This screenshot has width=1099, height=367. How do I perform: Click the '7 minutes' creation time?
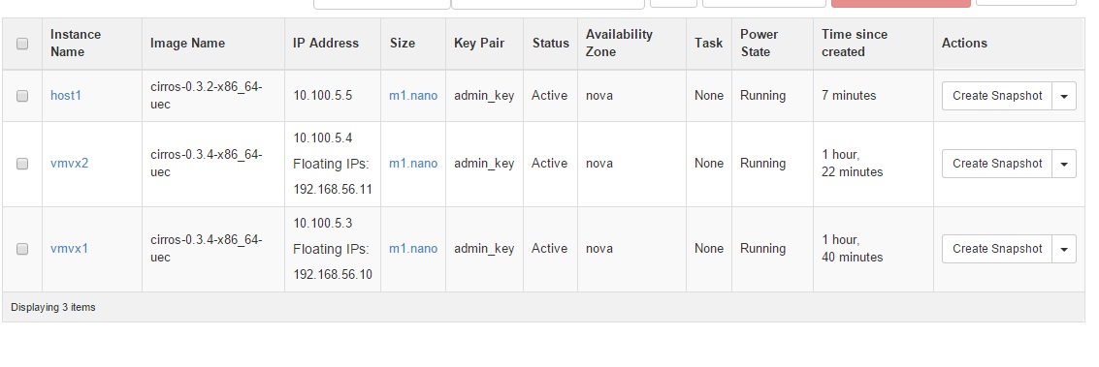849,96
